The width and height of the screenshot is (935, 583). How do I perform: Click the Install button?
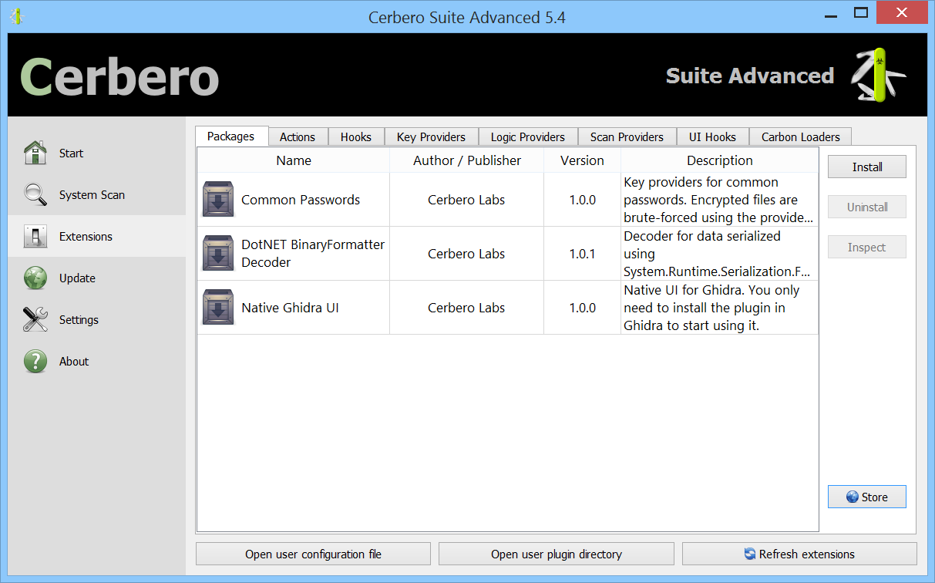[867, 167]
